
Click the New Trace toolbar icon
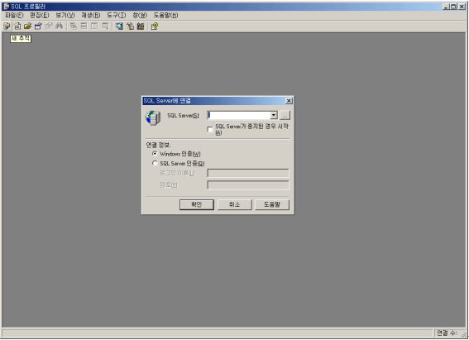click(x=7, y=26)
